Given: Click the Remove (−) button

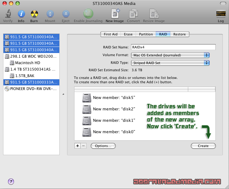Looking at the screenshot, I should click(x=83, y=146).
